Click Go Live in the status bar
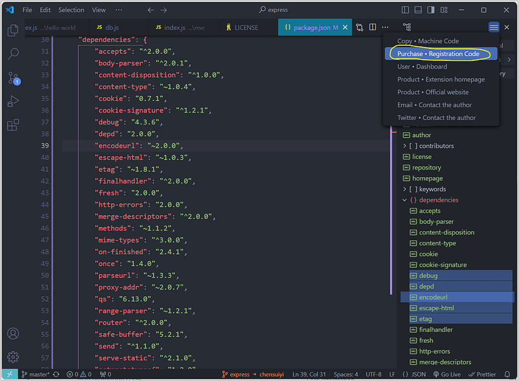Image resolution: width=519 pixels, height=381 pixels. [446, 374]
